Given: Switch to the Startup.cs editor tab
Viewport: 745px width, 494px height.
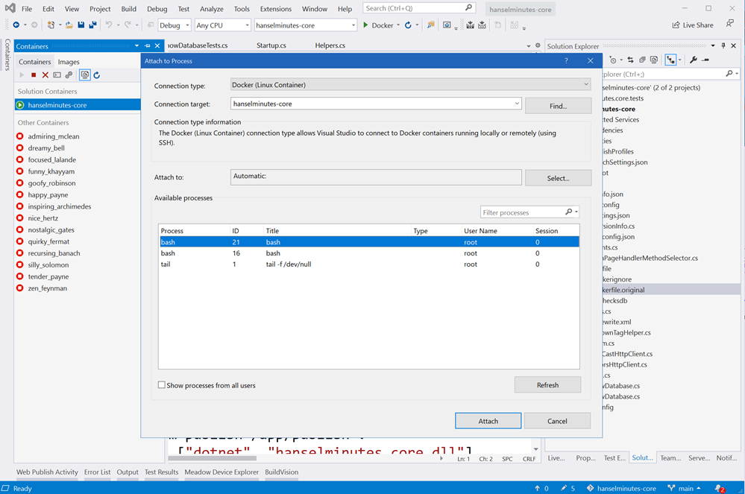Looking at the screenshot, I should coord(271,45).
